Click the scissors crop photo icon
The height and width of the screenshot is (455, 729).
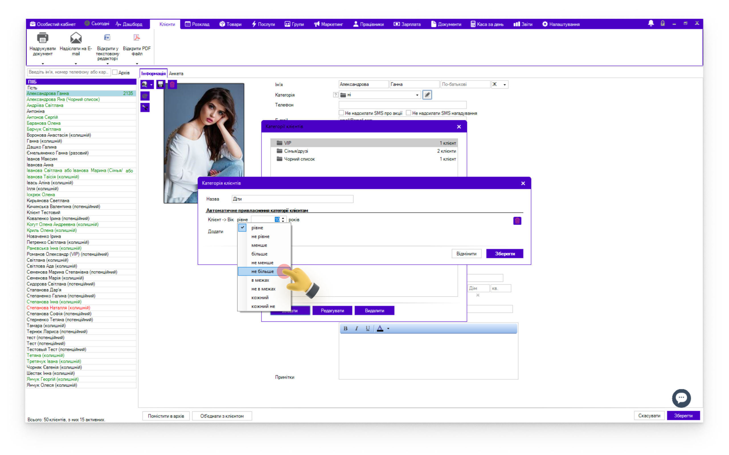coord(145,107)
